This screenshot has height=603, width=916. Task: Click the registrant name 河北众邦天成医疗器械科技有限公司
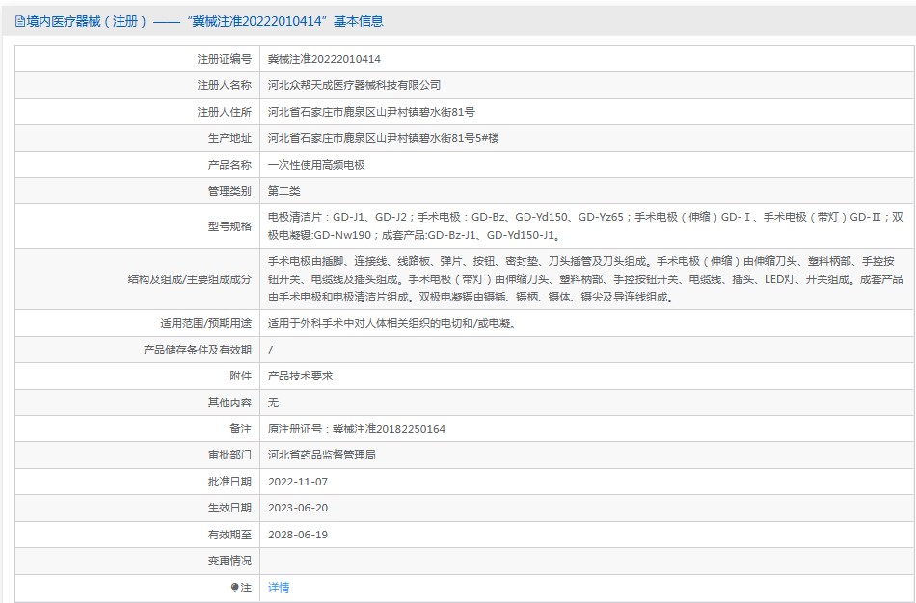click(354, 85)
